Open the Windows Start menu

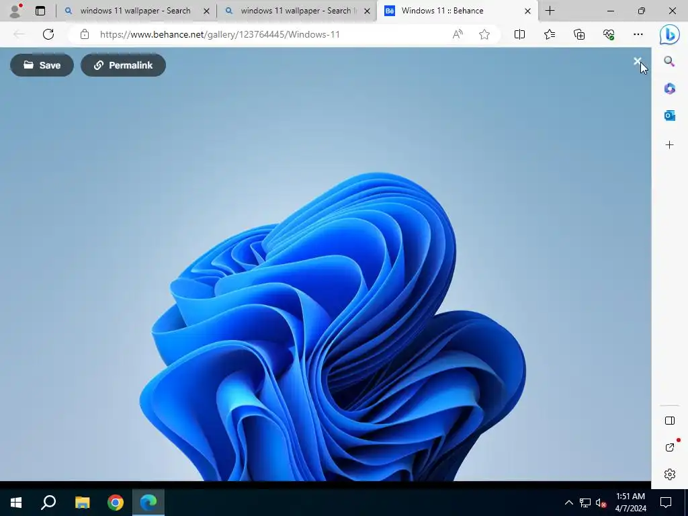pyautogui.click(x=16, y=503)
